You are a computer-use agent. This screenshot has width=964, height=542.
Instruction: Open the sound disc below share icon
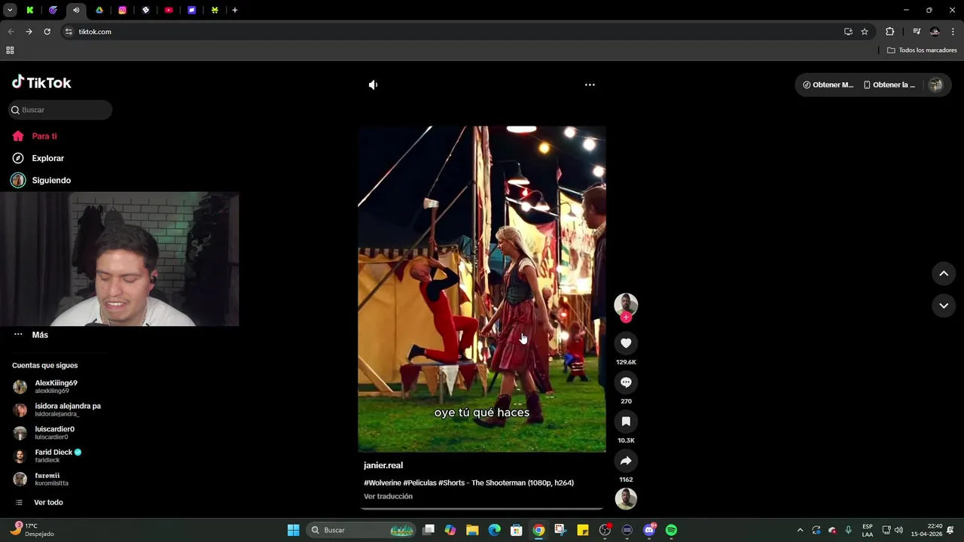click(x=626, y=499)
